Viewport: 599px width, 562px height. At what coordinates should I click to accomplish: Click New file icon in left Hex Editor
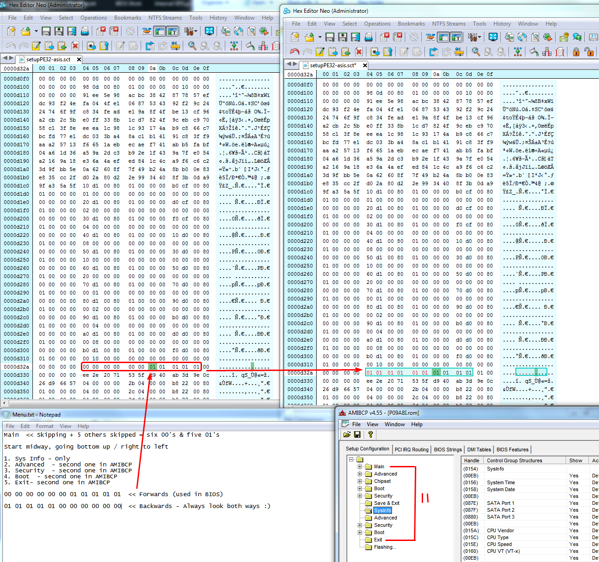click(x=11, y=31)
